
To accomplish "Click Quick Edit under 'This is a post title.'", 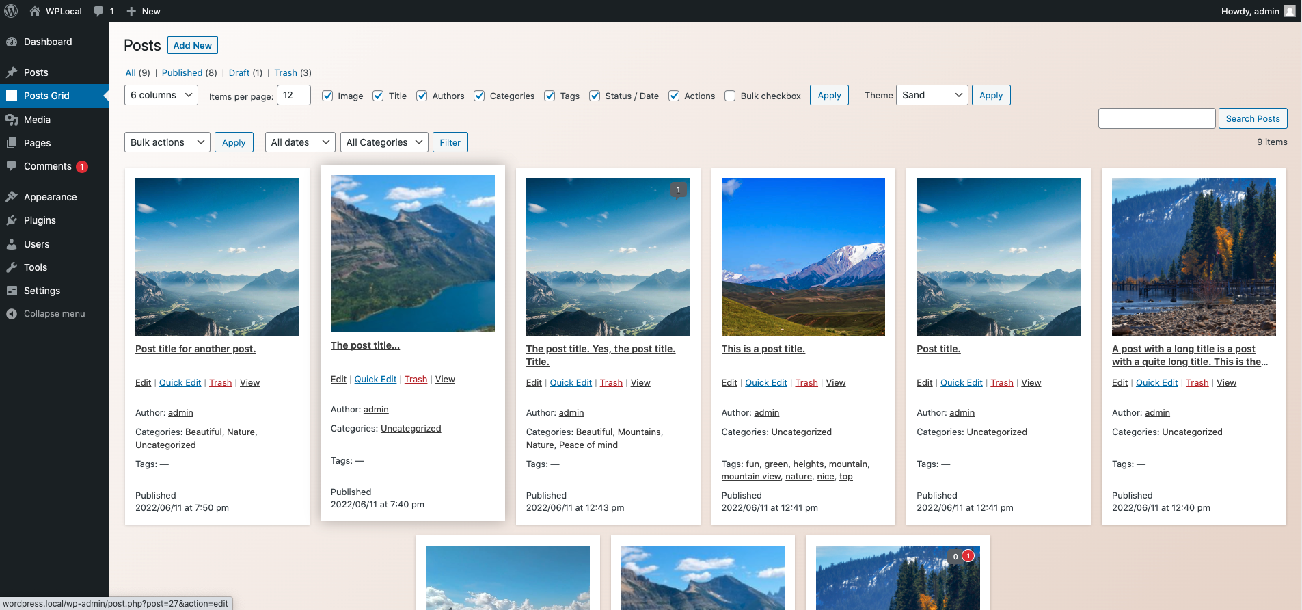I will pos(766,382).
